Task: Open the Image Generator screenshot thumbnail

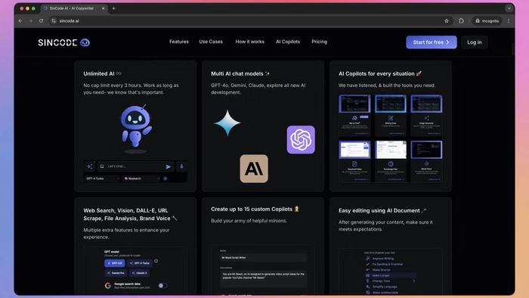Action: 426,104
